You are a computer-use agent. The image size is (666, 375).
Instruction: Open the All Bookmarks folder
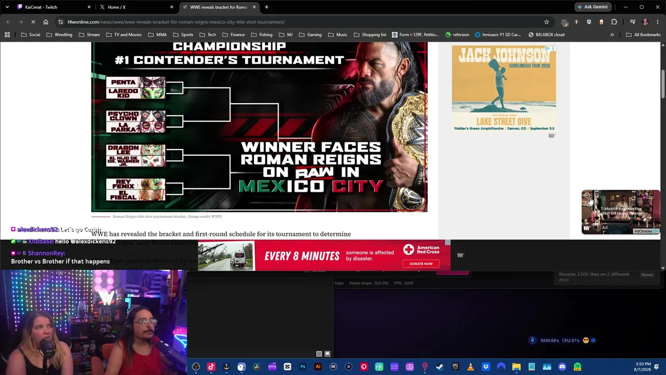(x=643, y=35)
